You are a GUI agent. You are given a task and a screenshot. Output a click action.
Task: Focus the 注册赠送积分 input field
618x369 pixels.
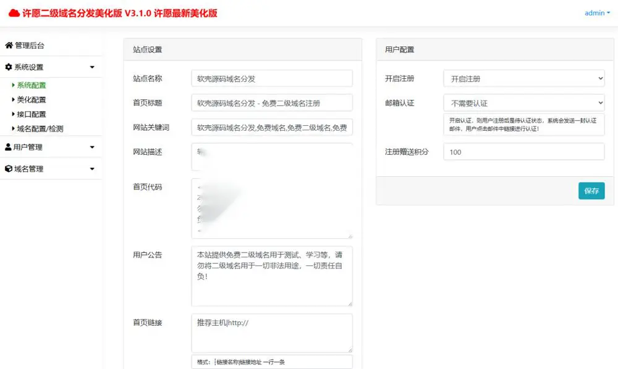click(524, 152)
